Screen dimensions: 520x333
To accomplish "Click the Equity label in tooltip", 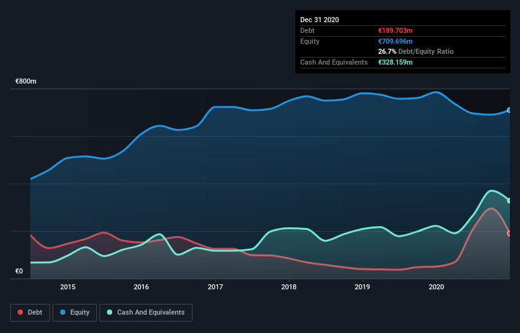I will 310,41.
